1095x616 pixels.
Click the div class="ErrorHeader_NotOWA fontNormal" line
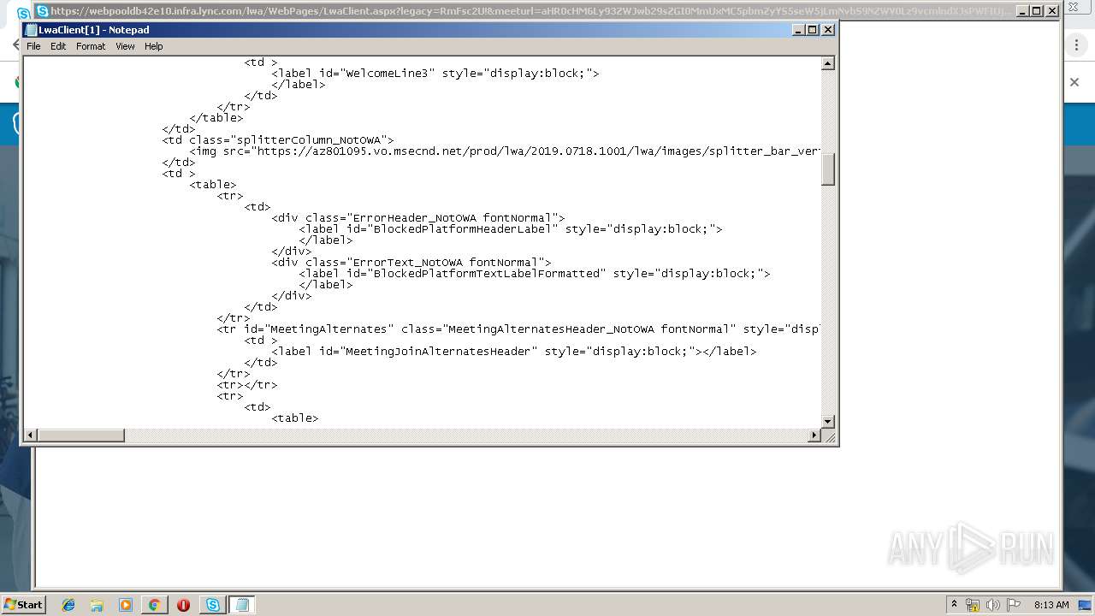(x=418, y=218)
